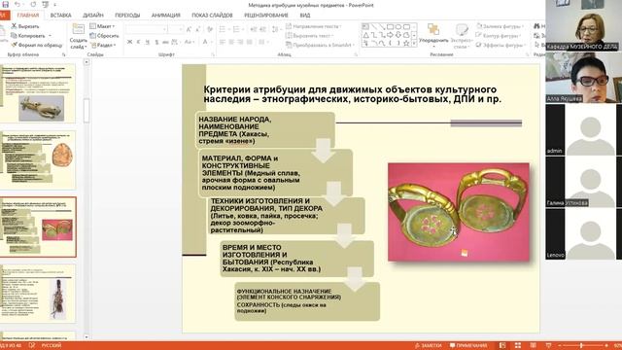Open the ПЕРЕХОДЫ ribbon tab
This screenshot has height=350, width=622.
[127, 16]
